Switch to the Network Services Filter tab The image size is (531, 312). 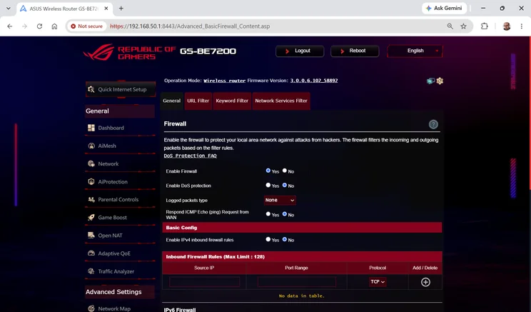click(x=281, y=101)
